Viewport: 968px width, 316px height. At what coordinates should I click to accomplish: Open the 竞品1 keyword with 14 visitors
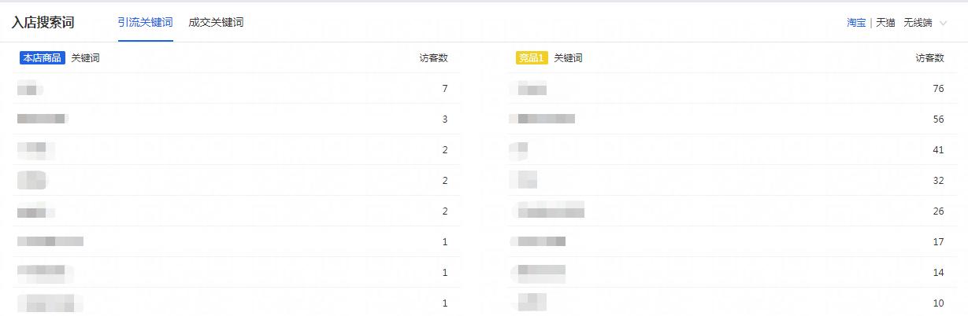(x=539, y=272)
